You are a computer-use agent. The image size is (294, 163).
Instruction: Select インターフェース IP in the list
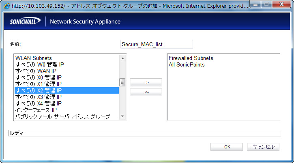point(67,110)
